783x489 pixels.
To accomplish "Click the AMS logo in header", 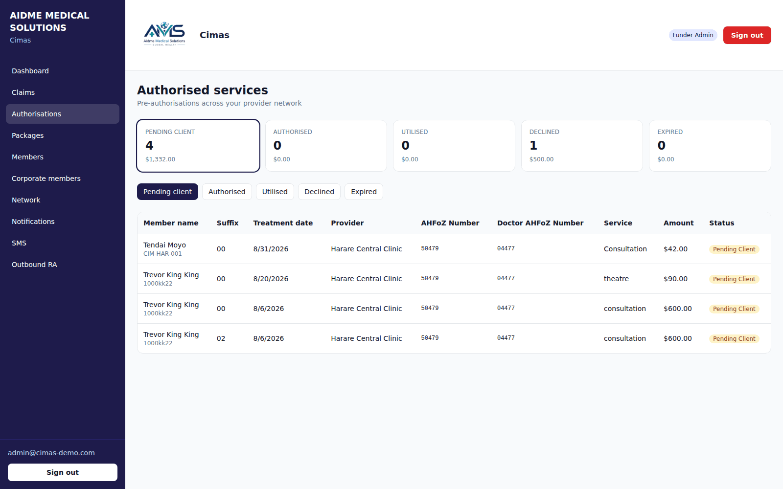I will pos(164,34).
